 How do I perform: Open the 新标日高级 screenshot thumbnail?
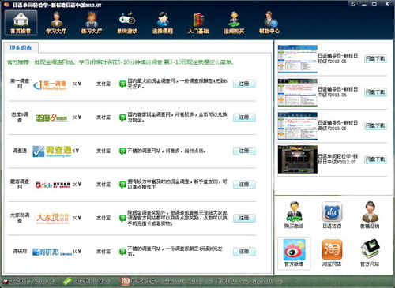[x=298, y=126]
